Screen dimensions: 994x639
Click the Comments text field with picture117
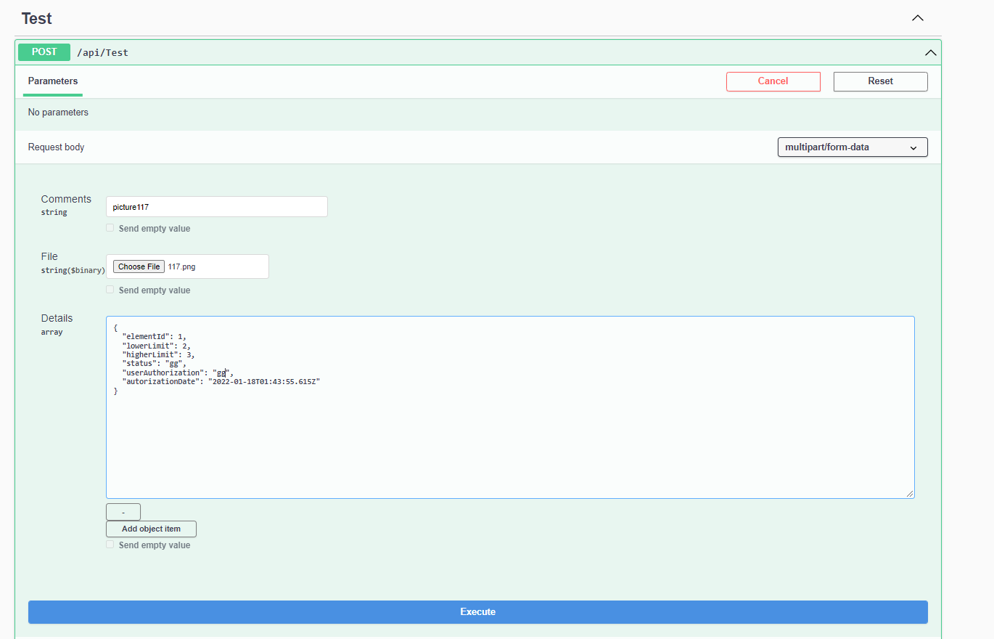click(x=217, y=207)
